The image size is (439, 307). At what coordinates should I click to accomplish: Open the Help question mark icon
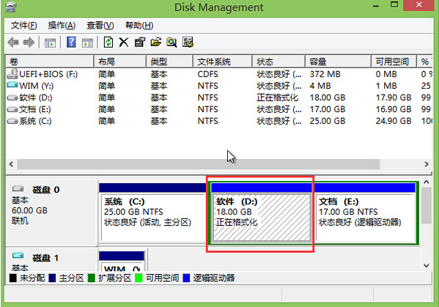coord(71,42)
